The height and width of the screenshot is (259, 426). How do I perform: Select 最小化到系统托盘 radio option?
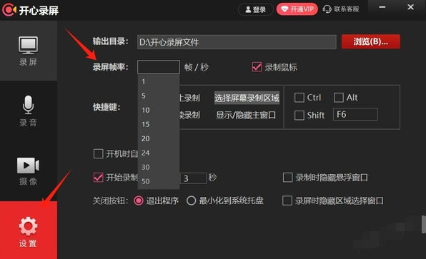pyautogui.click(x=191, y=200)
